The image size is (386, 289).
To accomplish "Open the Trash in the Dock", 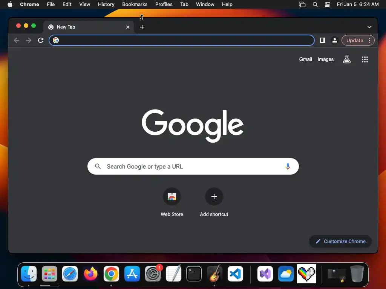I will (357, 274).
